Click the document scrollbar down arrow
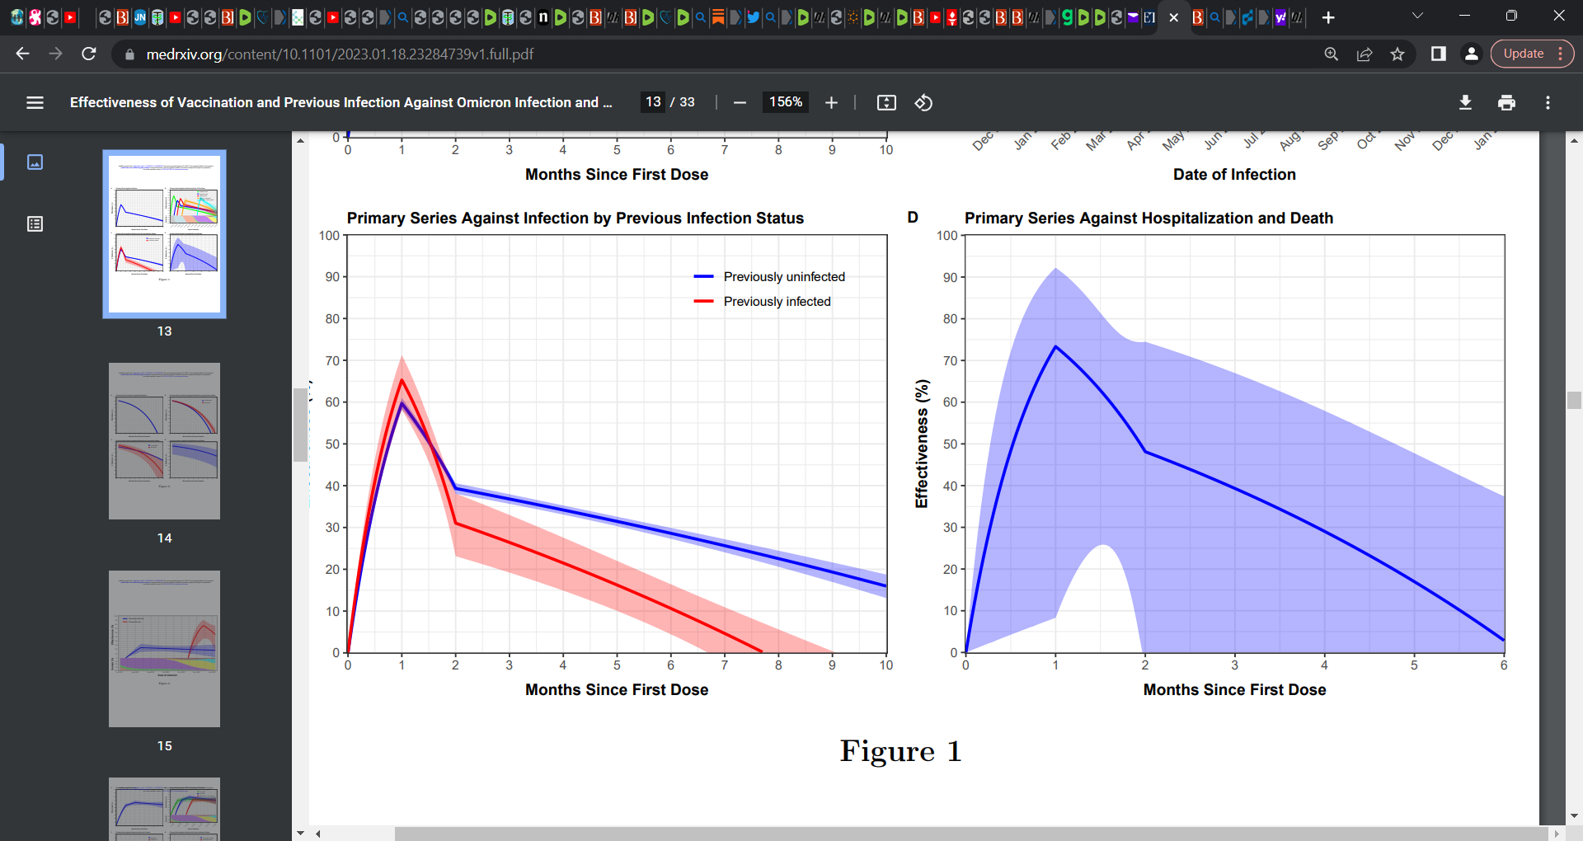Screen dimensions: 1583x841 [1574, 815]
